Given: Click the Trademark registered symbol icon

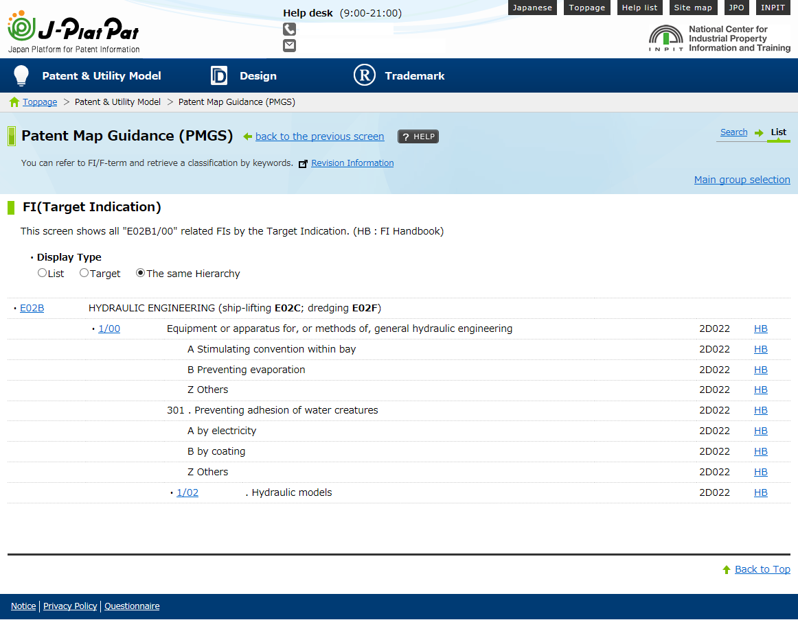Looking at the screenshot, I should pyautogui.click(x=365, y=75).
